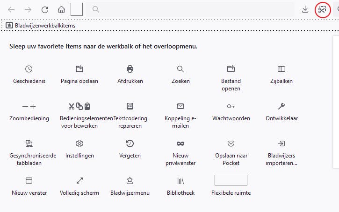The image size is (339, 212).
Task: Click the Flexibele ruimte spacer box
Action: (x=231, y=180)
